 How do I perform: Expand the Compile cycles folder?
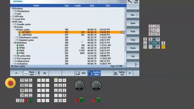pyautogui.click(x=13, y=24)
